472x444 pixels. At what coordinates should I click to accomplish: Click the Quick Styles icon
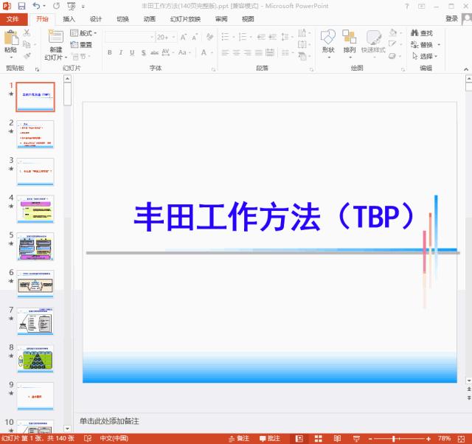click(374, 38)
